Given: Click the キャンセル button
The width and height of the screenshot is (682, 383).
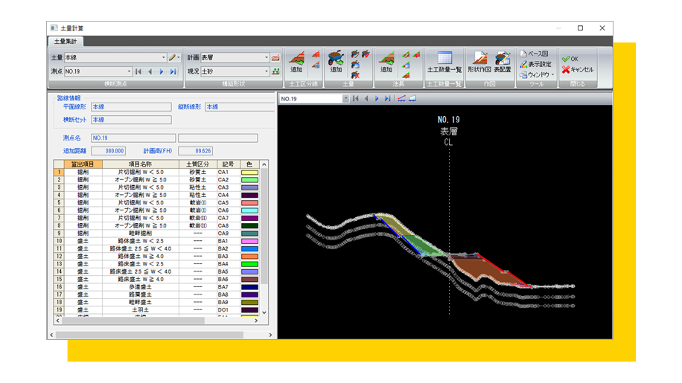Looking at the screenshot, I should pyautogui.click(x=578, y=69).
